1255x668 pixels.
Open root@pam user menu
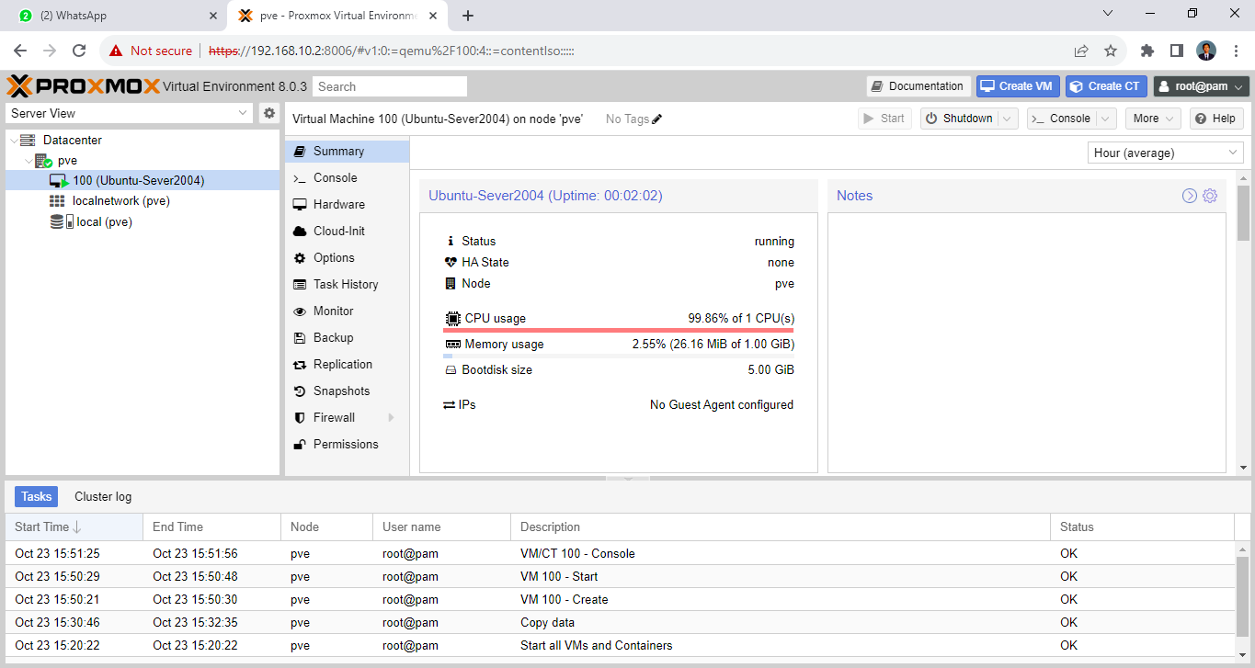[1202, 86]
